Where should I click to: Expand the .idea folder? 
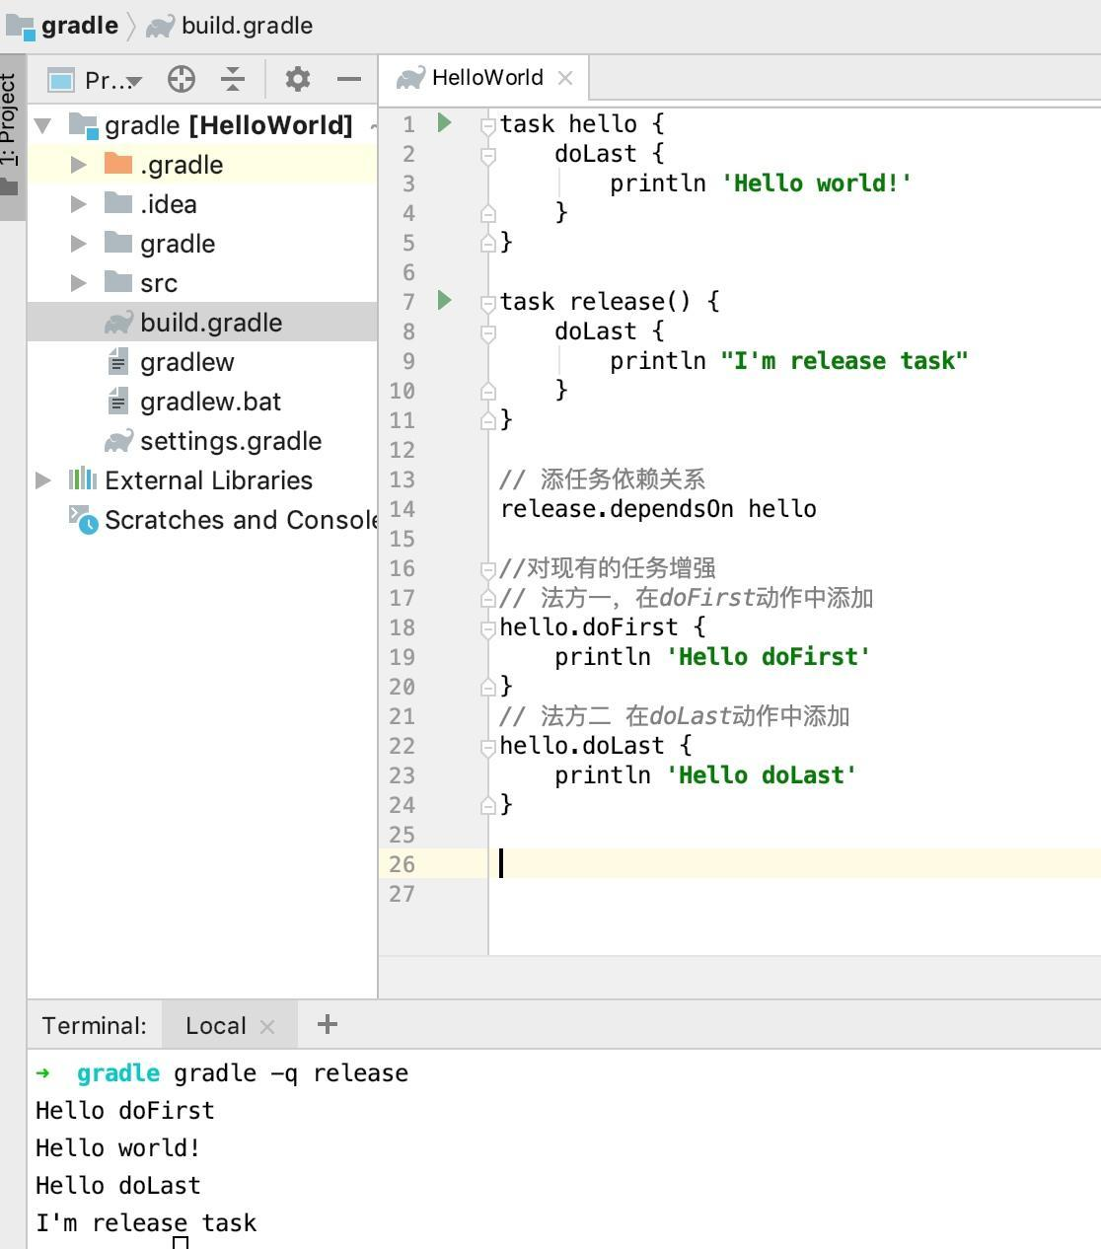(79, 204)
